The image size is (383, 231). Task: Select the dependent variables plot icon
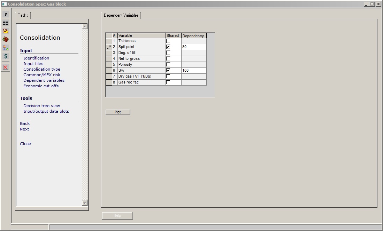[5, 48]
